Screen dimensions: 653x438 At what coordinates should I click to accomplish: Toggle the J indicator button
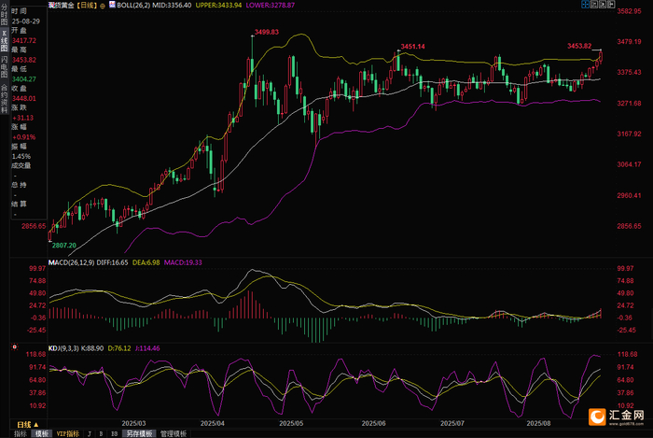pos(90,434)
